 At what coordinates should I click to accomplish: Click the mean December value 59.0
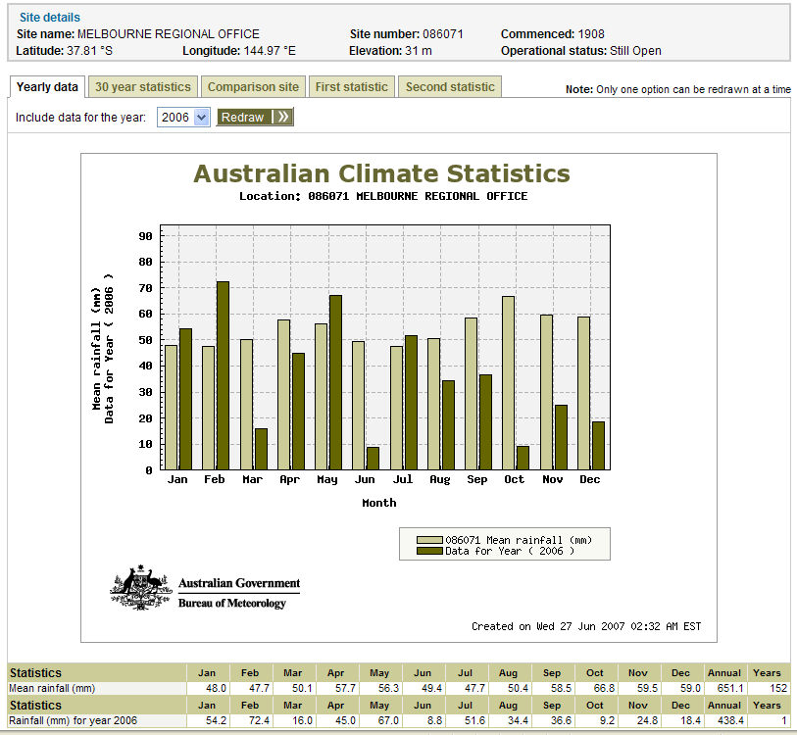690,688
